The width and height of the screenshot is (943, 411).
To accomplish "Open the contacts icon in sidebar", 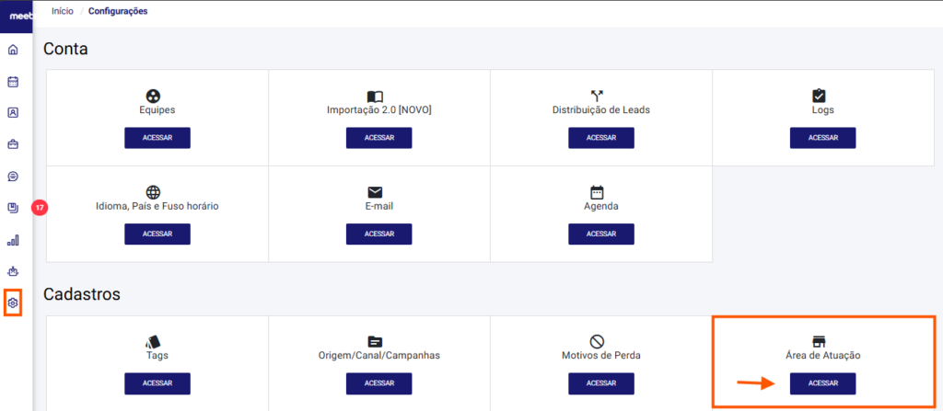I will 13,113.
